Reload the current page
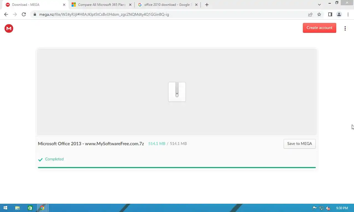 (x=24, y=14)
